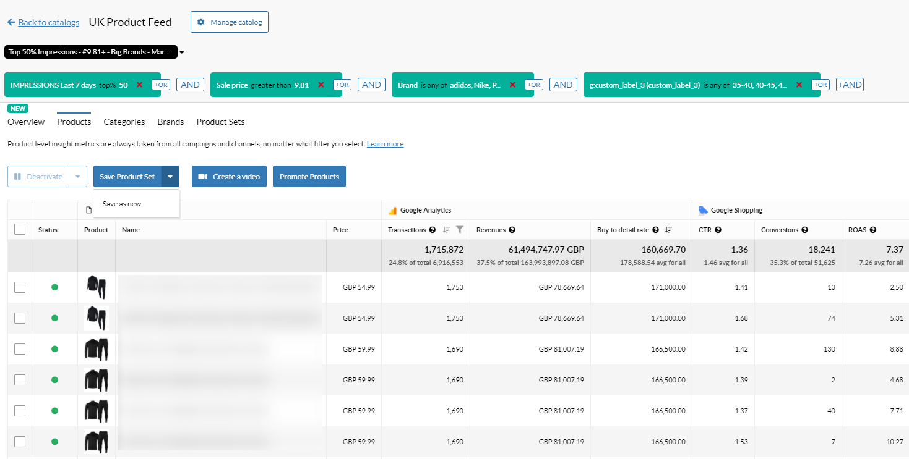Go back via Back to catalogs link
This screenshot has height=459, width=909.
pyautogui.click(x=49, y=22)
